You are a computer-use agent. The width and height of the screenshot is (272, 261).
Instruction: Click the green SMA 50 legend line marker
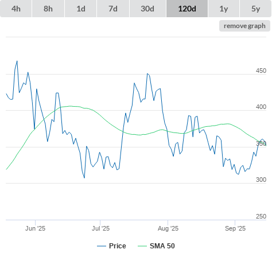[142, 246]
